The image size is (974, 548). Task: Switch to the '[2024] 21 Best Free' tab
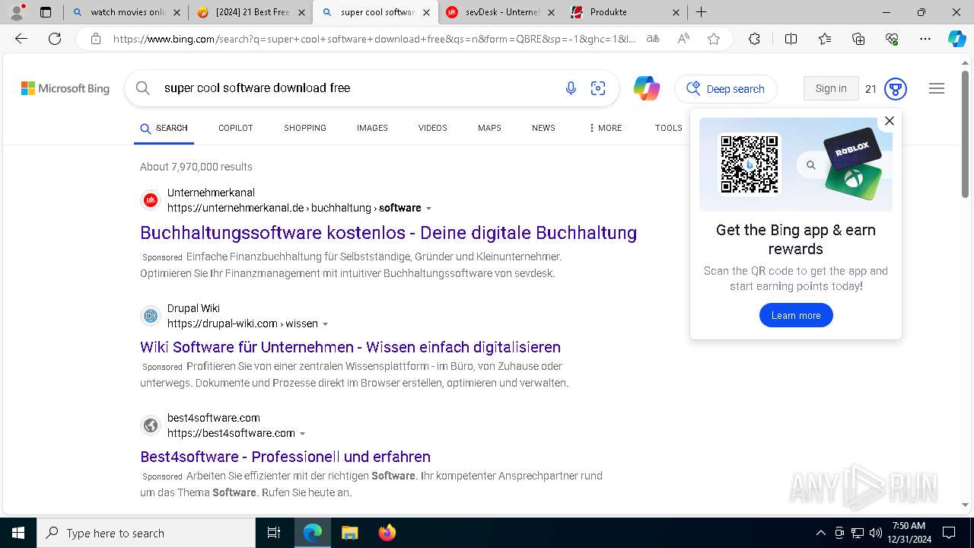pyautogui.click(x=250, y=12)
